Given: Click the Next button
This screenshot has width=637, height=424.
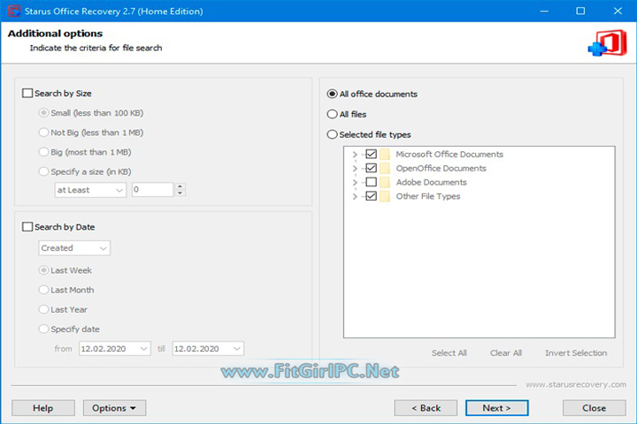Looking at the screenshot, I should [x=497, y=408].
